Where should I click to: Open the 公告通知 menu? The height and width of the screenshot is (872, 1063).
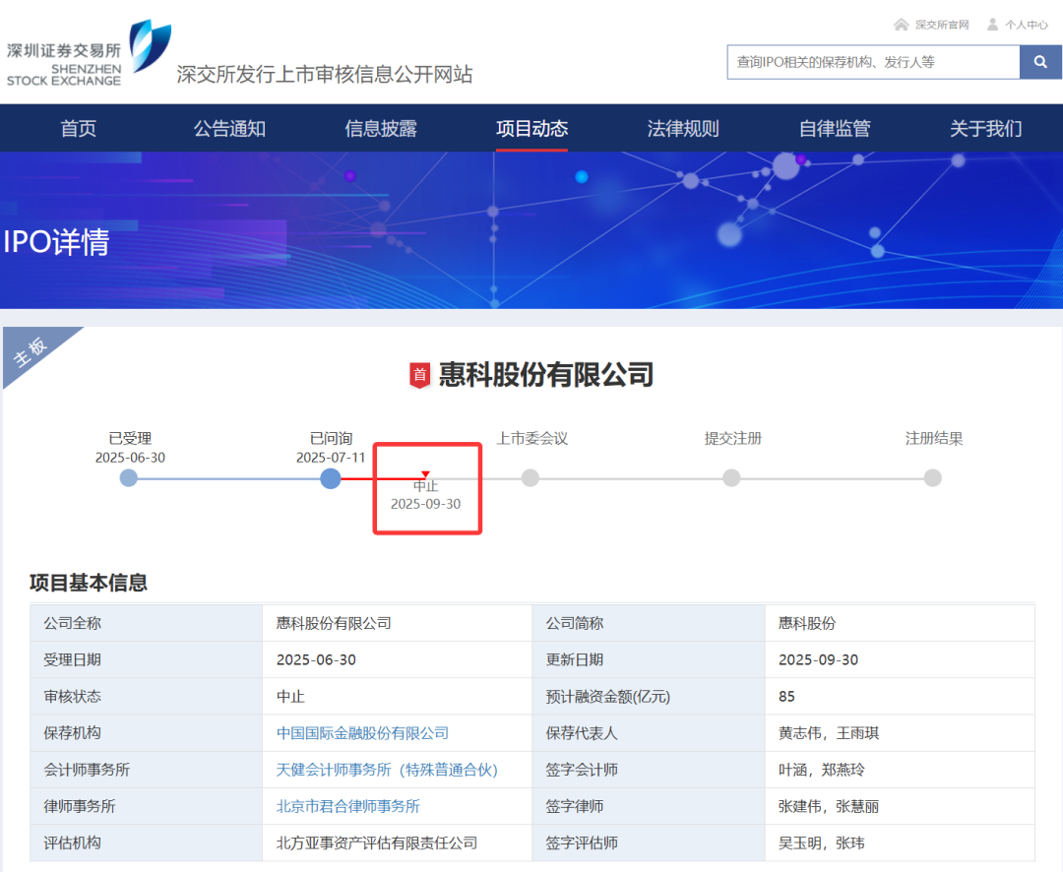pyautogui.click(x=229, y=128)
